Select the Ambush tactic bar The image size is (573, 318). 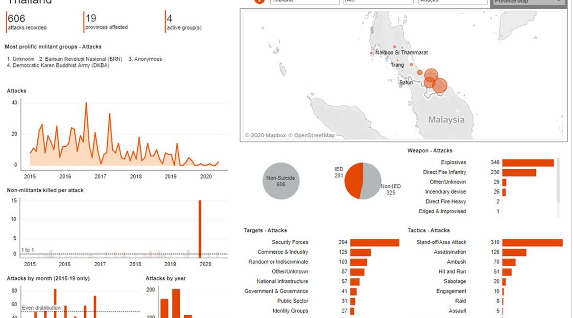tap(509, 262)
